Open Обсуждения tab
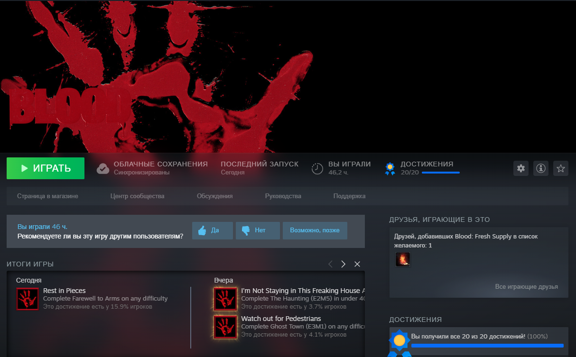Image resolution: width=576 pixels, height=357 pixels. 214,196
